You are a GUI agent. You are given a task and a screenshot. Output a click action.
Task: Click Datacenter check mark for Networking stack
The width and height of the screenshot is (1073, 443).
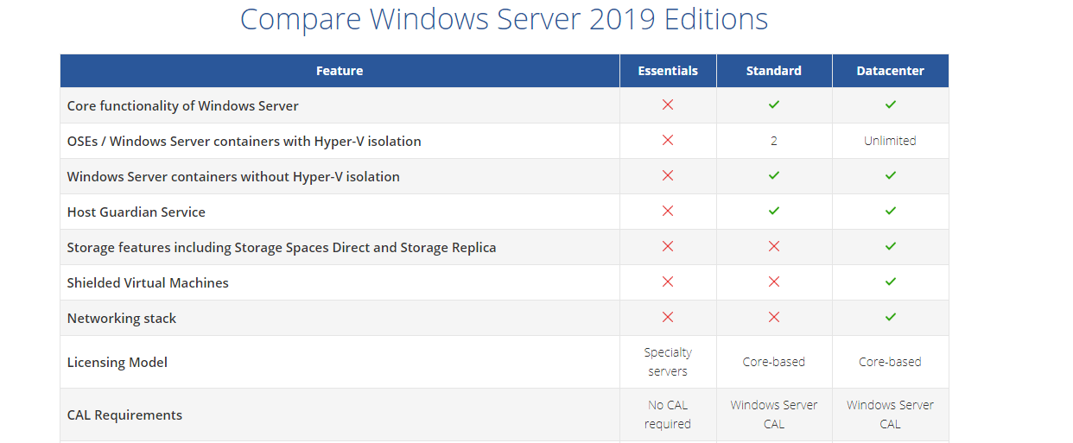(891, 317)
